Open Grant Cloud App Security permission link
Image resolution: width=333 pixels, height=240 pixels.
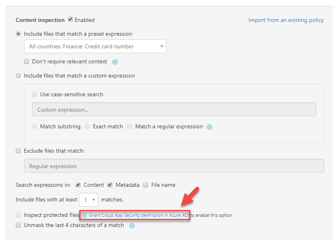[x=139, y=215]
